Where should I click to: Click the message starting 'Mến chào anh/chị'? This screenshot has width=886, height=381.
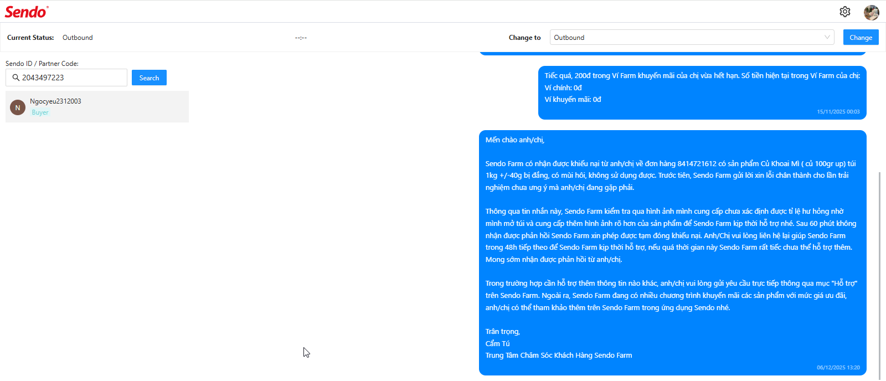[673, 253]
